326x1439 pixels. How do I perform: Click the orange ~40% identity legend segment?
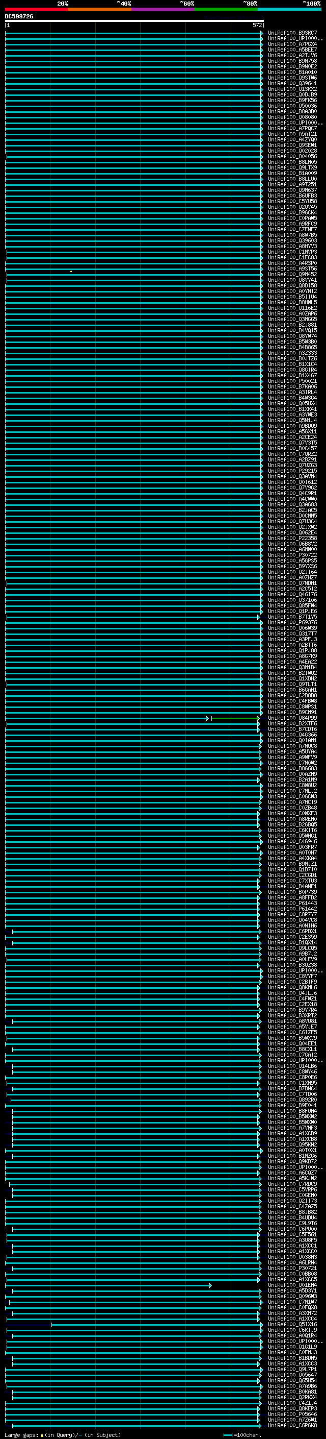100,10
